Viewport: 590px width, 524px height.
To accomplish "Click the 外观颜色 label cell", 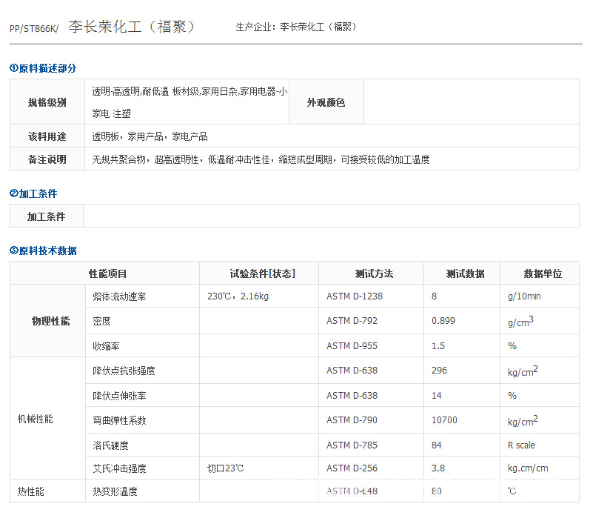I will pyautogui.click(x=326, y=102).
